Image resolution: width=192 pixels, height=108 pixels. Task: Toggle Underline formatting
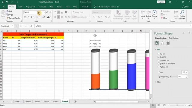(x=31, y=17)
